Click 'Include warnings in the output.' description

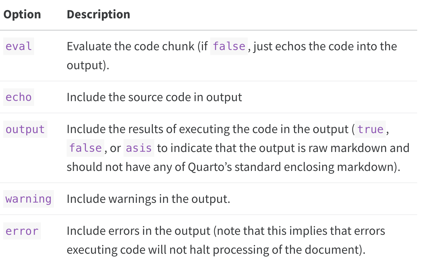tap(148, 199)
